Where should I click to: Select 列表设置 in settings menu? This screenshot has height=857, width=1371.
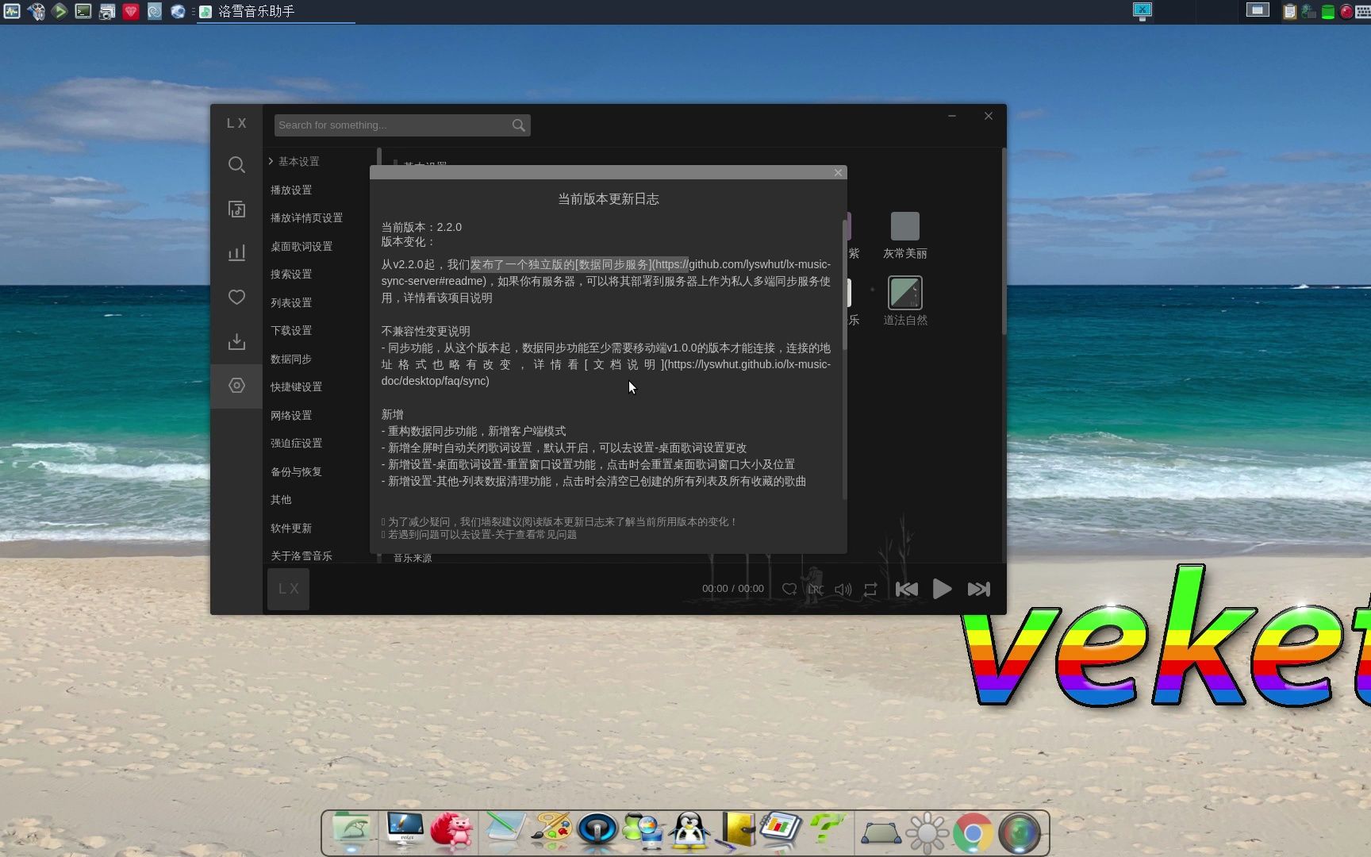click(x=291, y=302)
